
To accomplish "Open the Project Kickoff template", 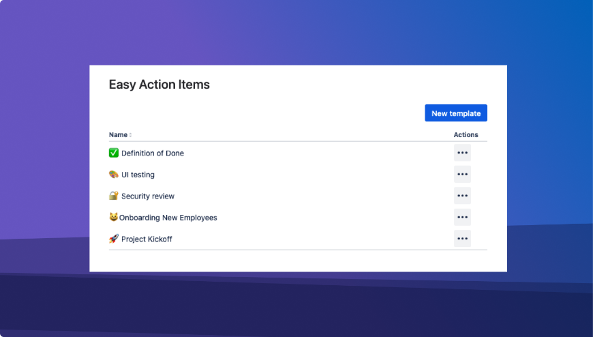I will (x=147, y=239).
